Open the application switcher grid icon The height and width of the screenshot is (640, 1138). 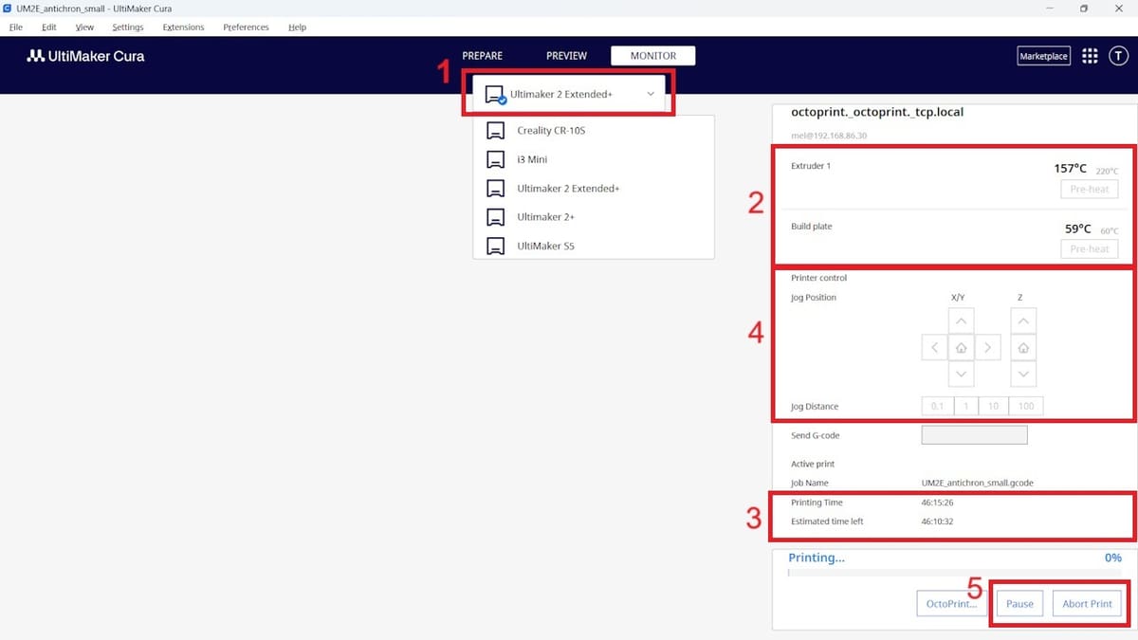(1090, 56)
